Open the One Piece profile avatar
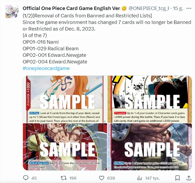 pyautogui.click(x=12, y=12)
